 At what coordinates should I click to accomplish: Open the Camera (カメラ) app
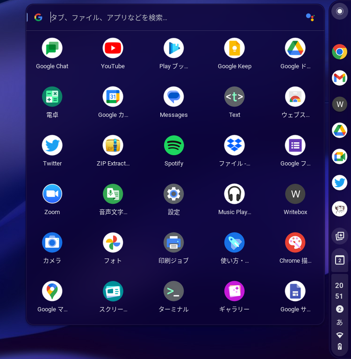[x=52, y=243]
